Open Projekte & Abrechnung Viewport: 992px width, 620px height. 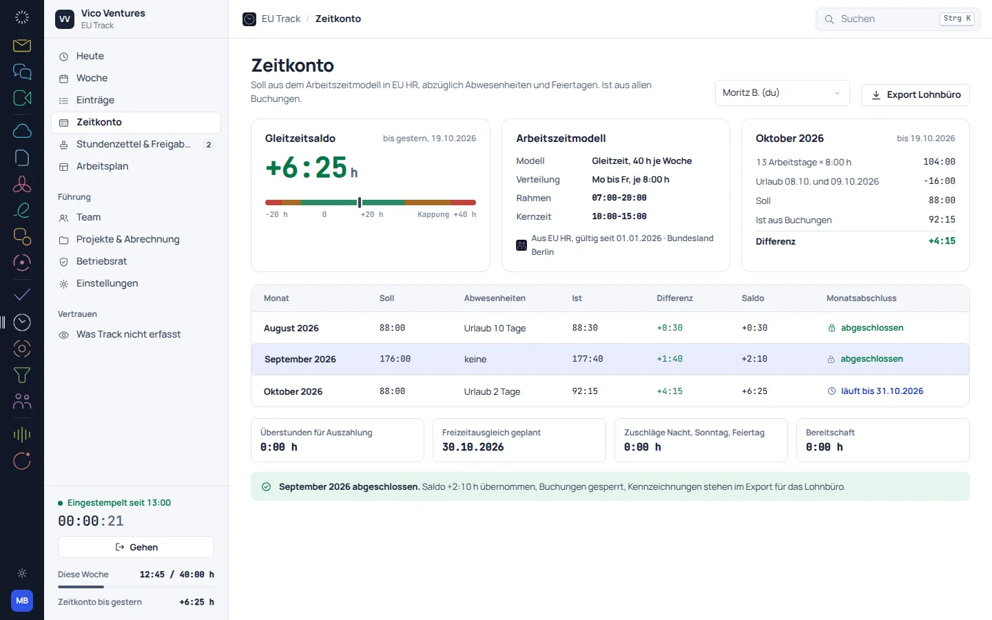pyautogui.click(x=136, y=240)
